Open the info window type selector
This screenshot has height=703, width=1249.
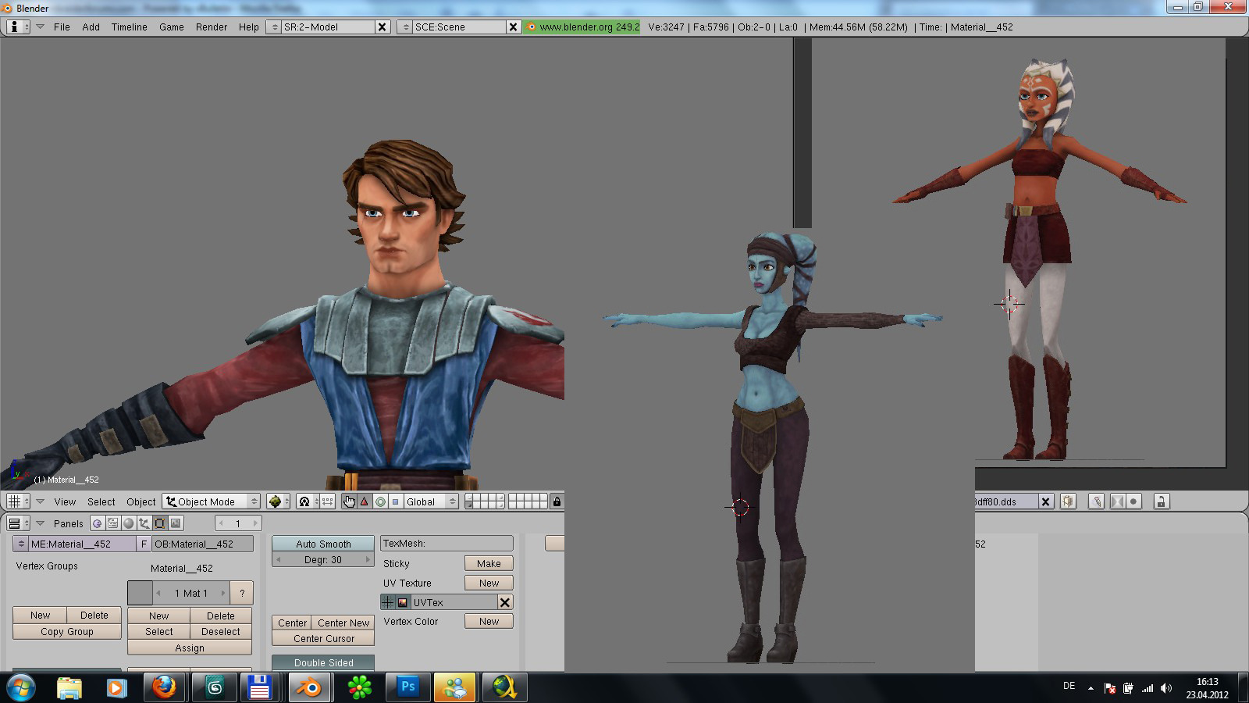[18, 27]
